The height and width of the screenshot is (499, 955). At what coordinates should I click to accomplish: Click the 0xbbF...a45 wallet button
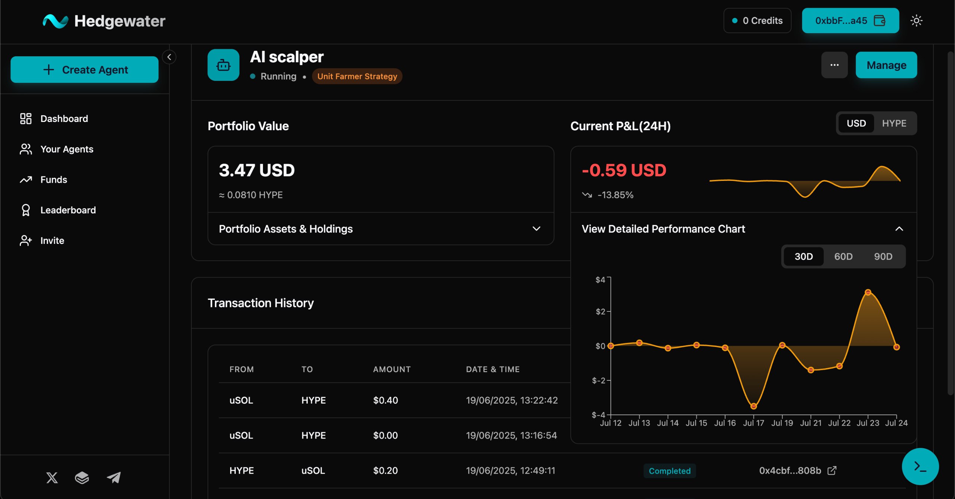pos(850,21)
